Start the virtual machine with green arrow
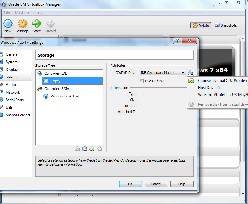This screenshot has height=204, width=248. [36, 26]
